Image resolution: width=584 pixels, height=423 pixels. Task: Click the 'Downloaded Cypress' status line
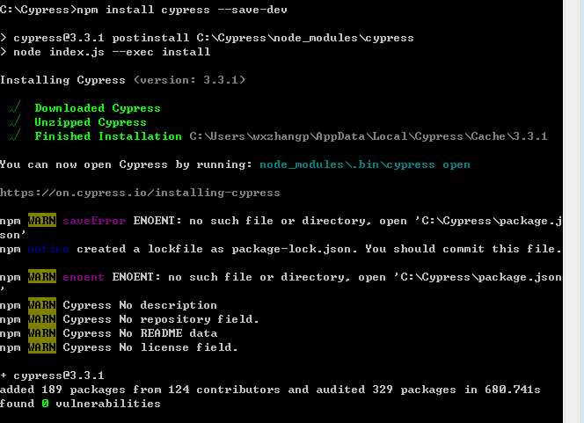click(x=98, y=108)
